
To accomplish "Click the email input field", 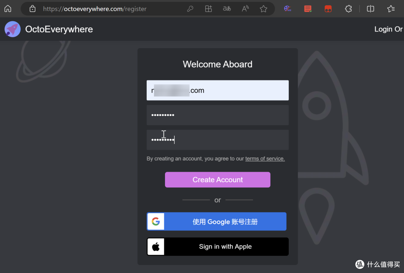I will (x=217, y=90).
